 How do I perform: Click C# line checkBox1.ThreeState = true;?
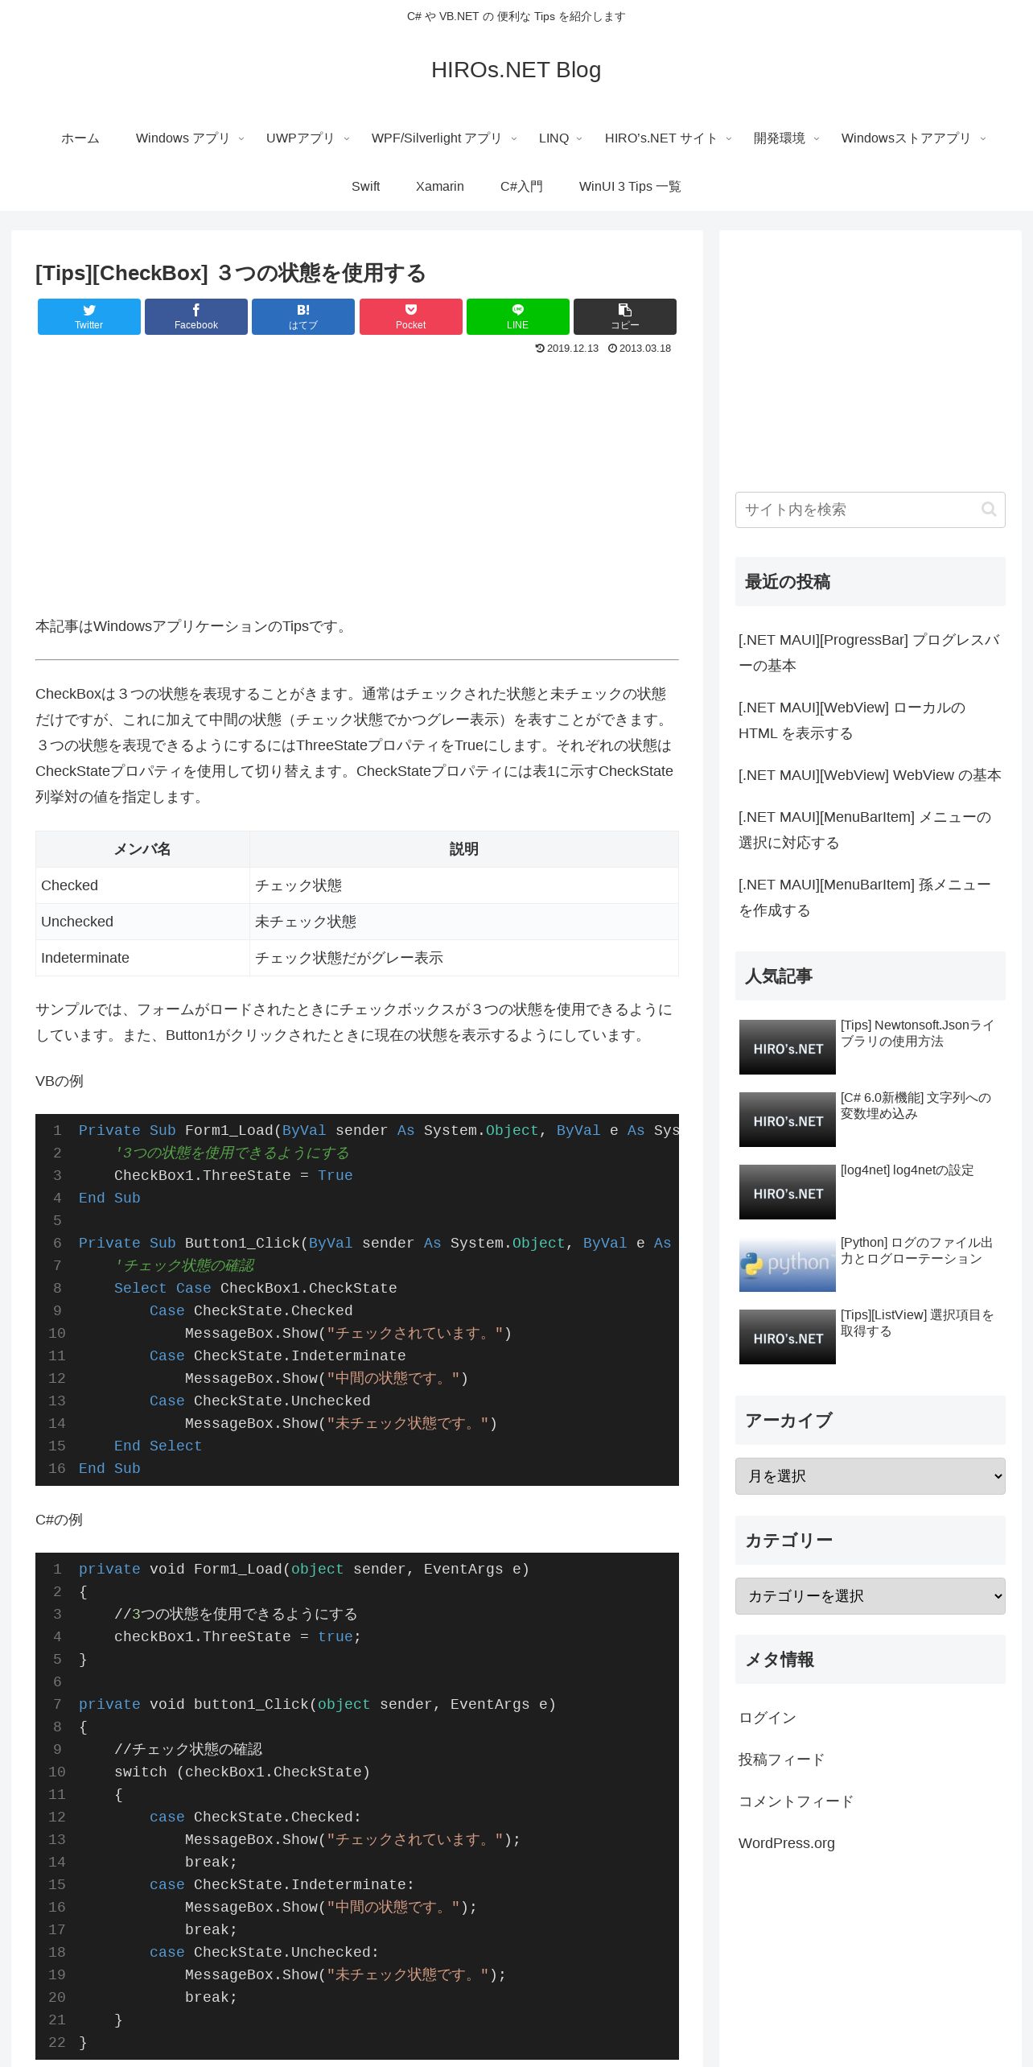237,1636
